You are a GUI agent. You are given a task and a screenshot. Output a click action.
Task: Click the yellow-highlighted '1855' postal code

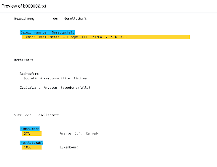pyautogui.click(x=28, y=148)
